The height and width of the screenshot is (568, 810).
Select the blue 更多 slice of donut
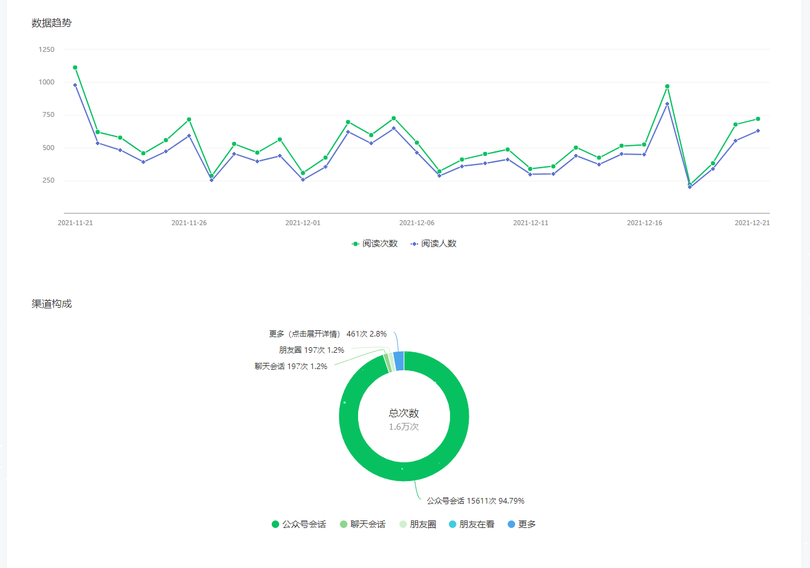click(398, 361)
